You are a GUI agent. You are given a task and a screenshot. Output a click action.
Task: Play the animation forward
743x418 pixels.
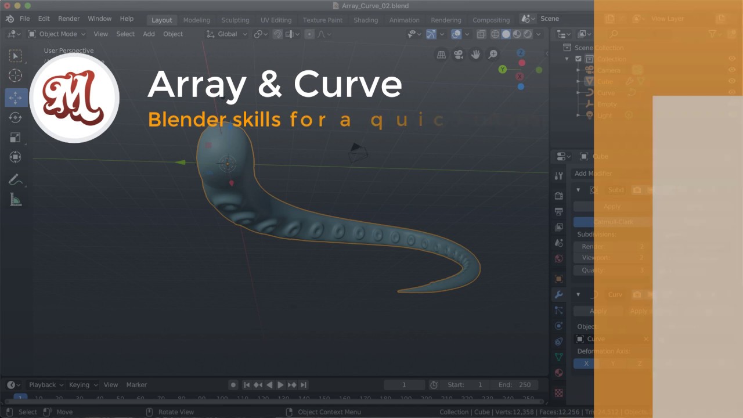coord(280,385)
